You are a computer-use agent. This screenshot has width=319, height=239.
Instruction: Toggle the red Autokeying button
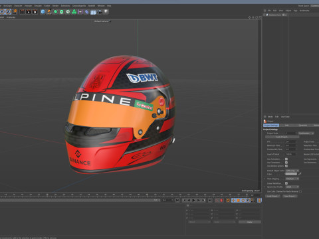[x=221, y=200]
